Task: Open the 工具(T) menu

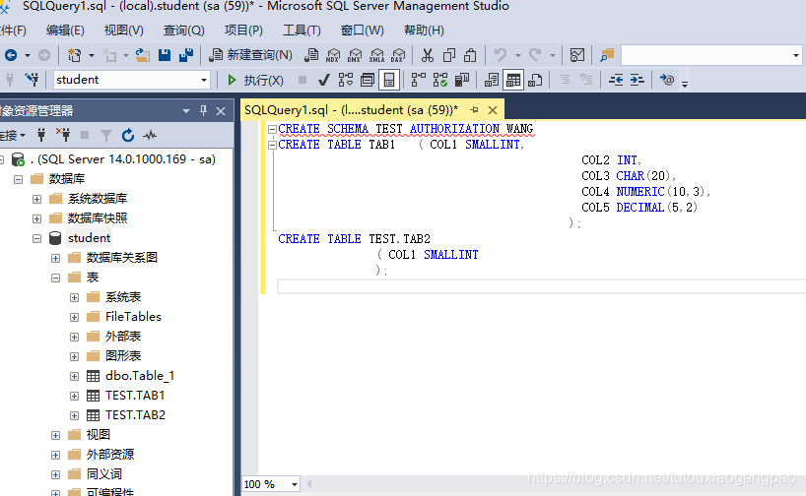Action: [x=302, y=31]
